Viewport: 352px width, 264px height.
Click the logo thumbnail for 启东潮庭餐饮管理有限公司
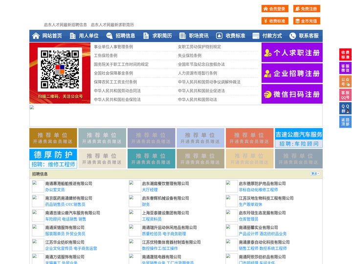[x=135, y=186]
